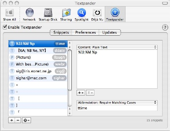This screenshot has width=170, height=131.
Task: Click the sig@ abbreviation badge
Action: tap(61, 71)
